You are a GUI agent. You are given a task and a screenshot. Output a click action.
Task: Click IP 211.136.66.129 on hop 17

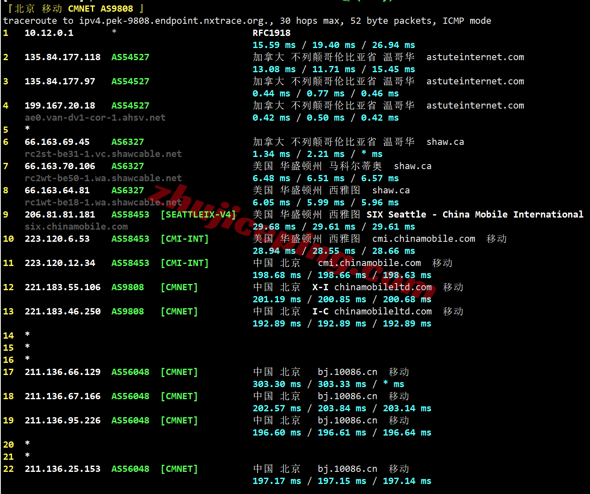pos(63,372)
